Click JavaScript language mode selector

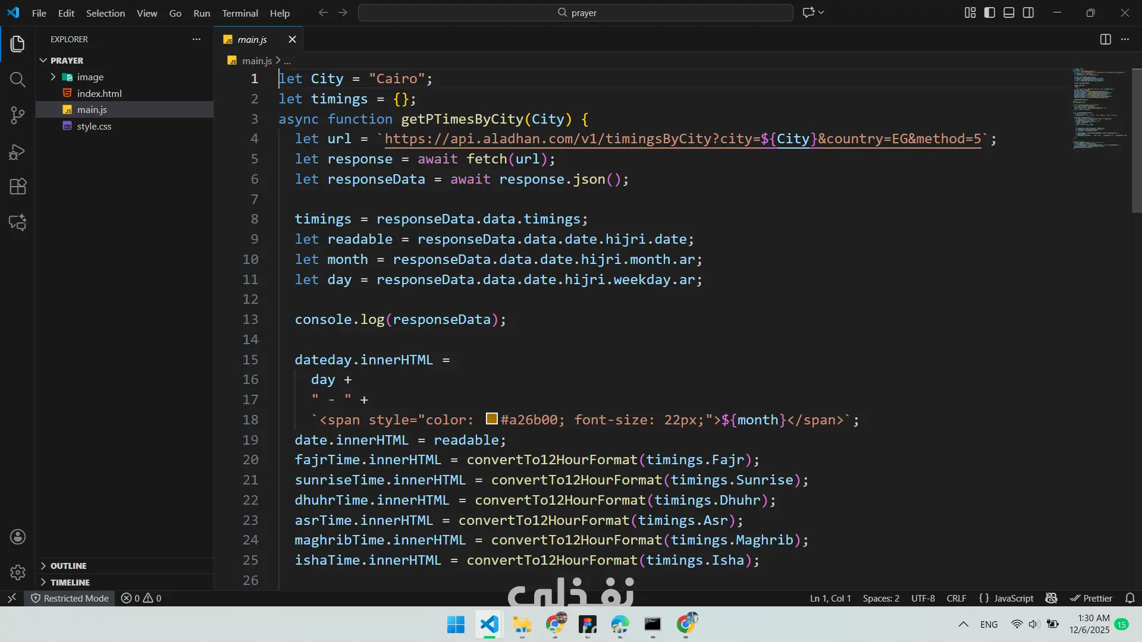pos(1014,598)
